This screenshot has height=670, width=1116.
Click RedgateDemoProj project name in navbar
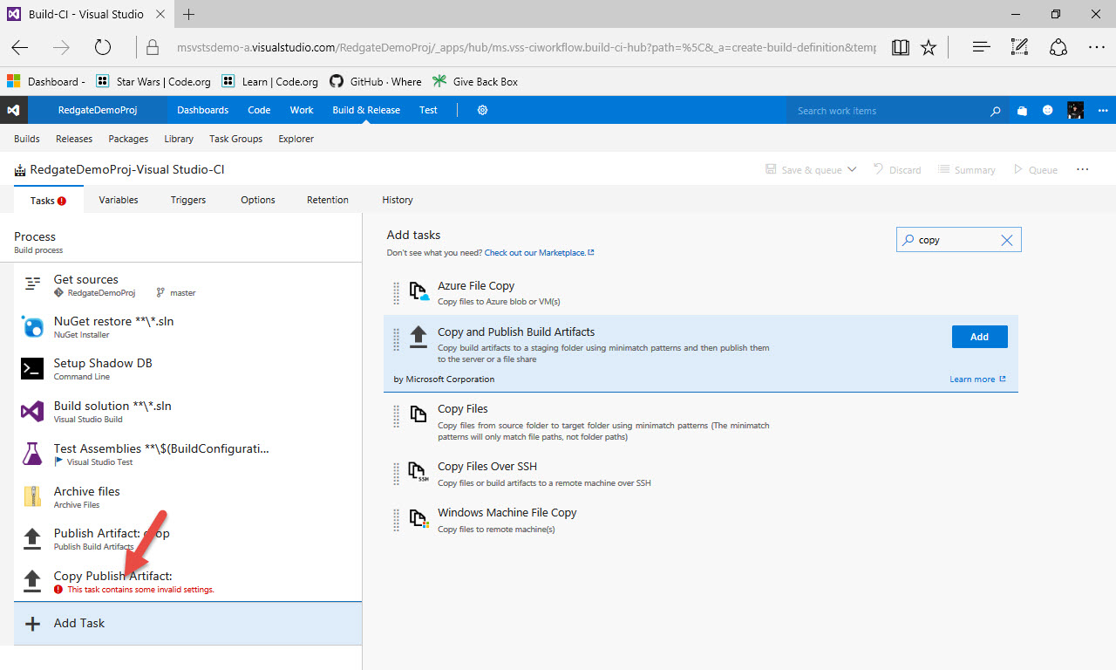point(98,110)
